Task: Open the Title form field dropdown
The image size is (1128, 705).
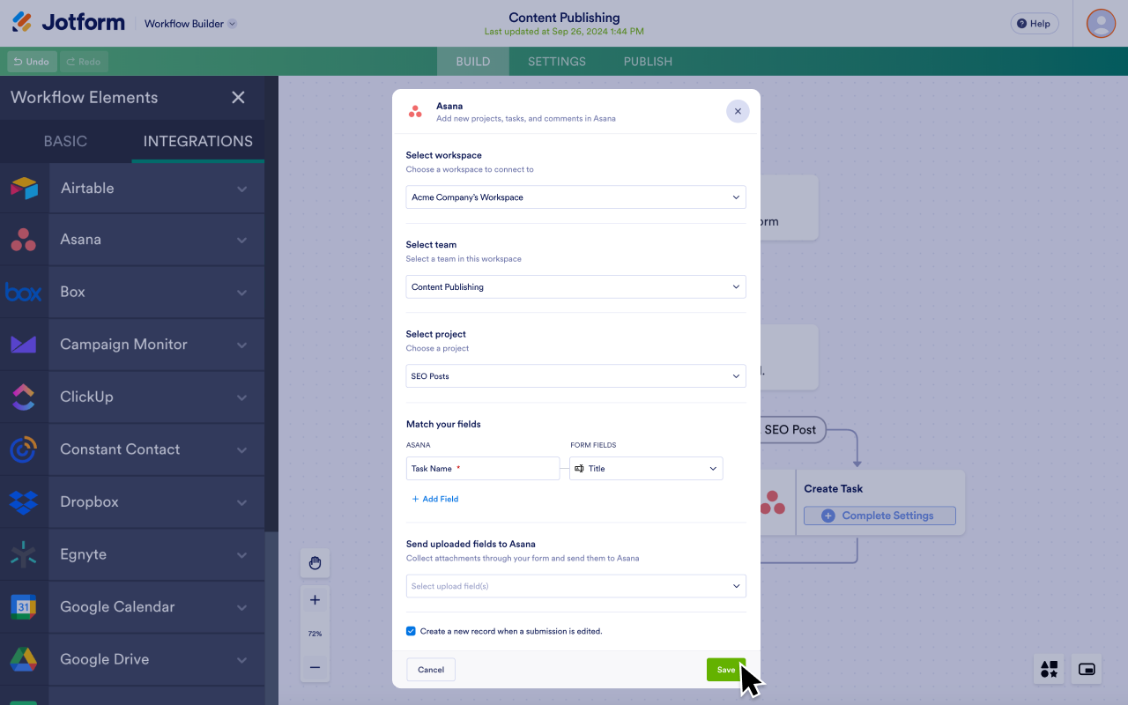Action: pyautogui.click(x=646, y=469)
